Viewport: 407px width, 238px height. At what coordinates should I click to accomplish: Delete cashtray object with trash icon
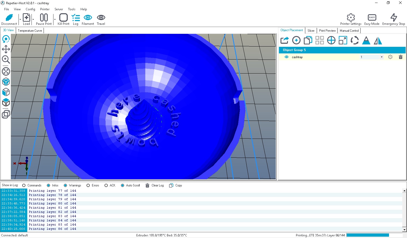click(401, 57)
